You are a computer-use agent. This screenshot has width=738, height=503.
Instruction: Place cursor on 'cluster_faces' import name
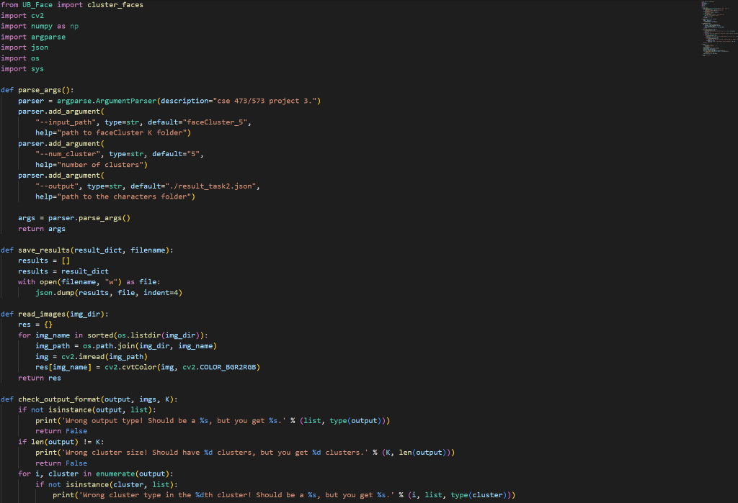(x=115, y=5)
